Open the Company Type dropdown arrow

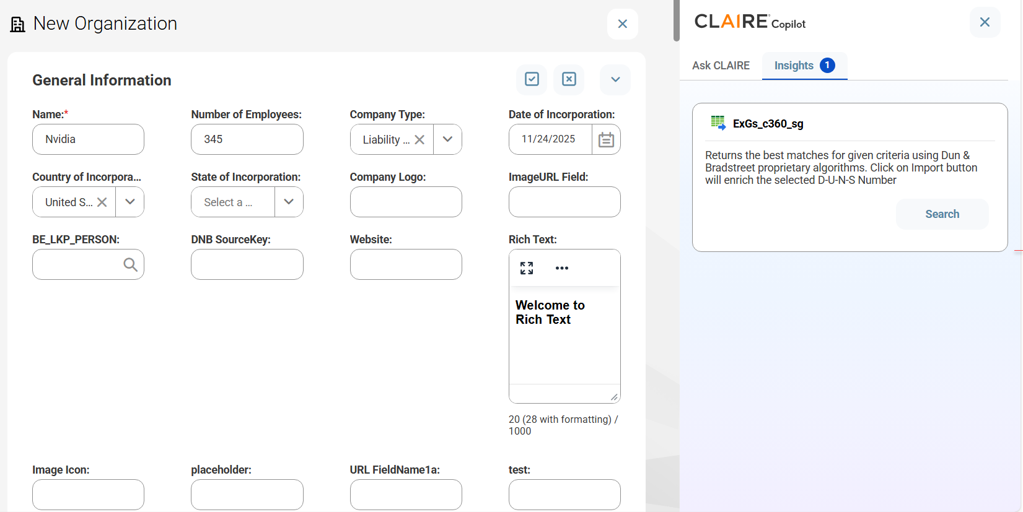pyautogui.click(x=448, y=139)
